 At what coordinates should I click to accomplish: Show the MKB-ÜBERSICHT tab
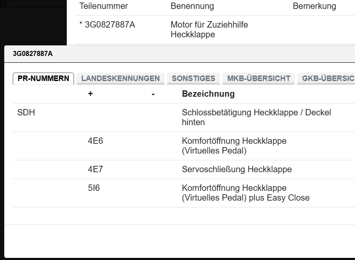point(258,78)
